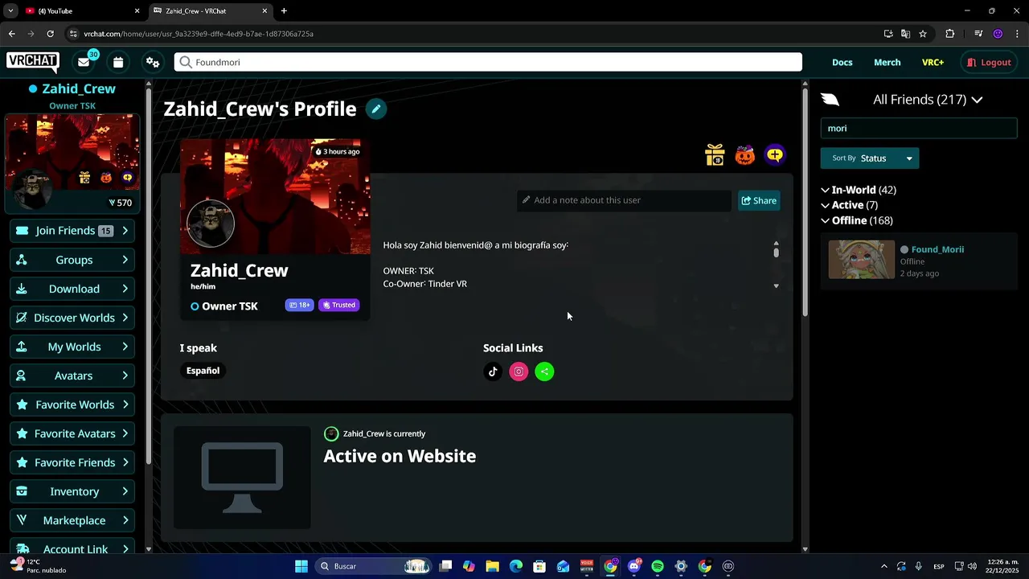
Task: Click the search magnifier icon
Action: click(186, 62)
